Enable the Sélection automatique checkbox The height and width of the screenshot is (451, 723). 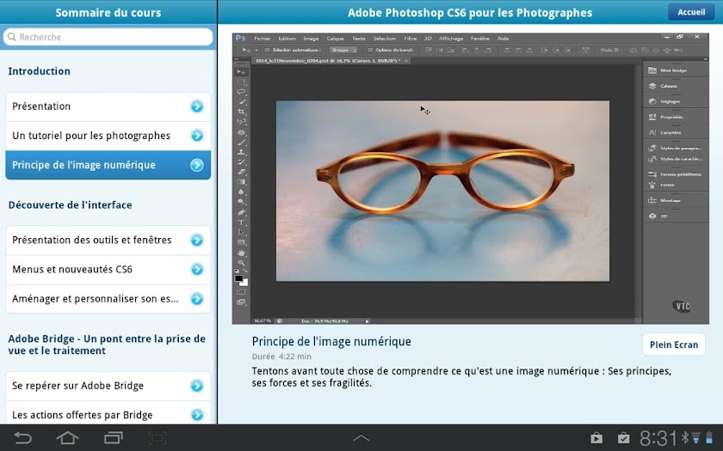click(x=267, y=50)
